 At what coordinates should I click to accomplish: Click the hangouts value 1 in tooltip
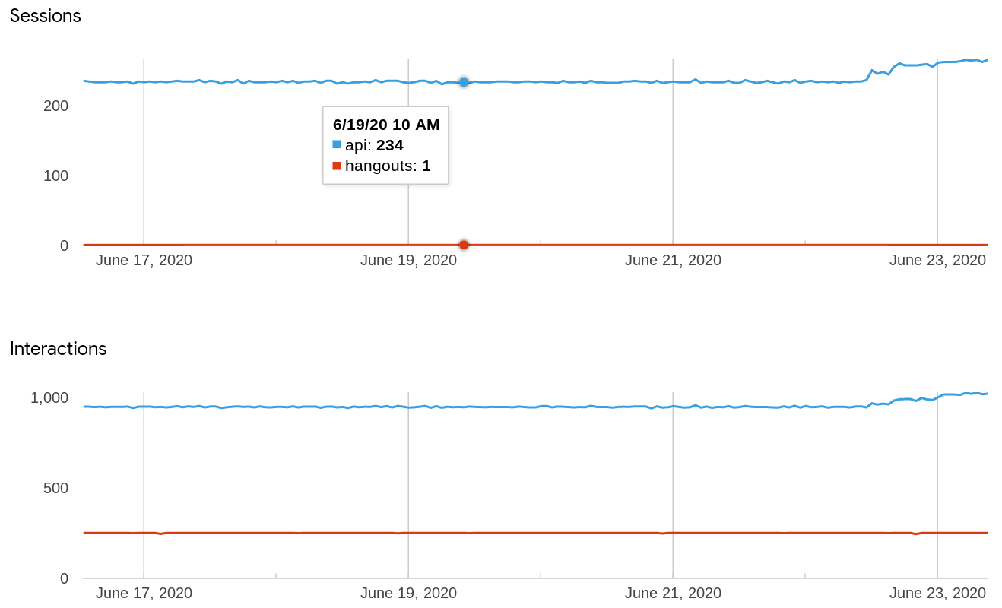pos(426,166)
